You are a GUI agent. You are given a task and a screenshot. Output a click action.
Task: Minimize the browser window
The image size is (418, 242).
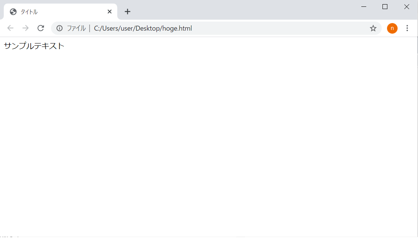point(364,7)
